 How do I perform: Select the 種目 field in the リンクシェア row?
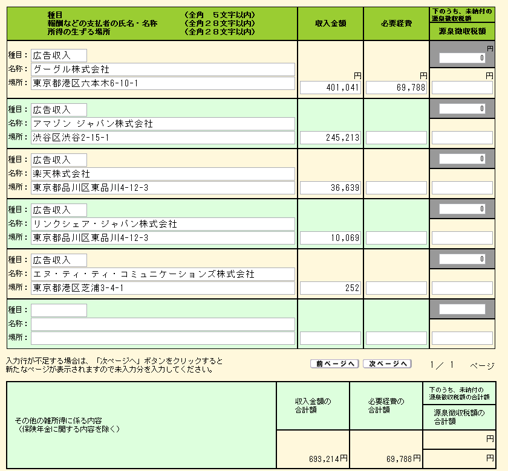coord(59,210)
